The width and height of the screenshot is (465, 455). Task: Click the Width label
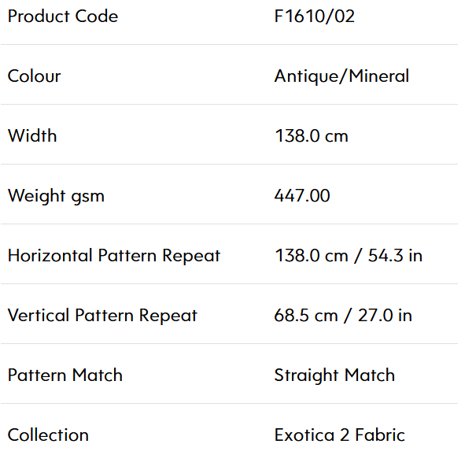click(x=32, y=136)
